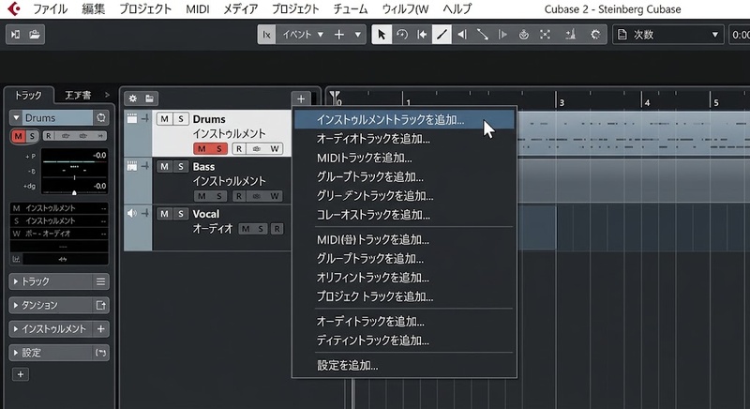Click the Drums track instrument icon
This screenshot has height=409, width=750.
[x=132, y=118]
